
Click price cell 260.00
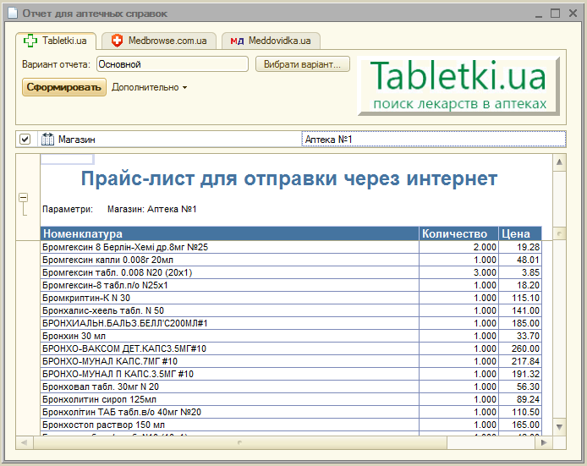(x=520, y=348)
